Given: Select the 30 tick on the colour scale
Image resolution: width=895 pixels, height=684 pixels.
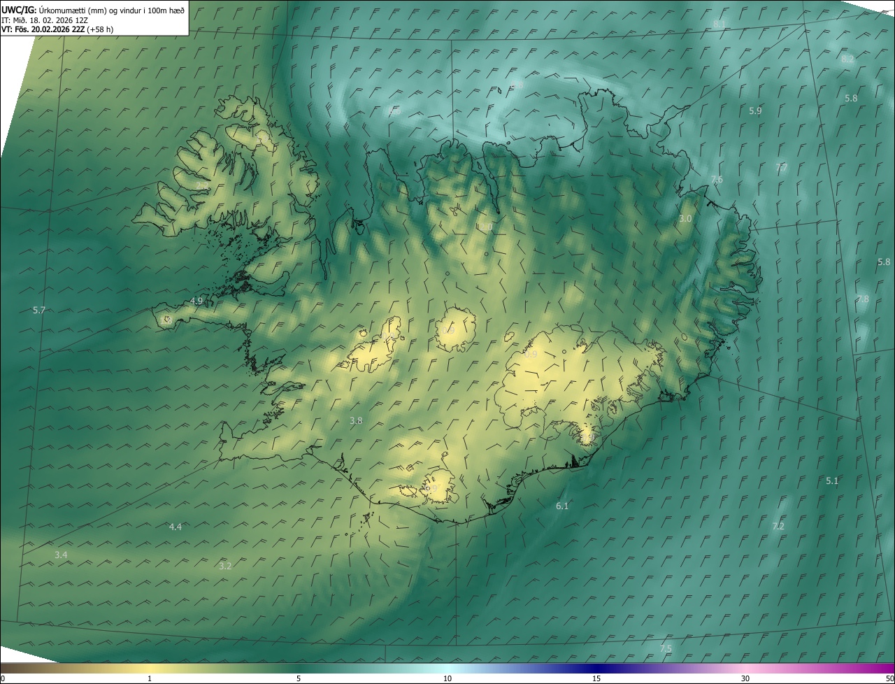Looking at the screenshot, I should point(745,678).
